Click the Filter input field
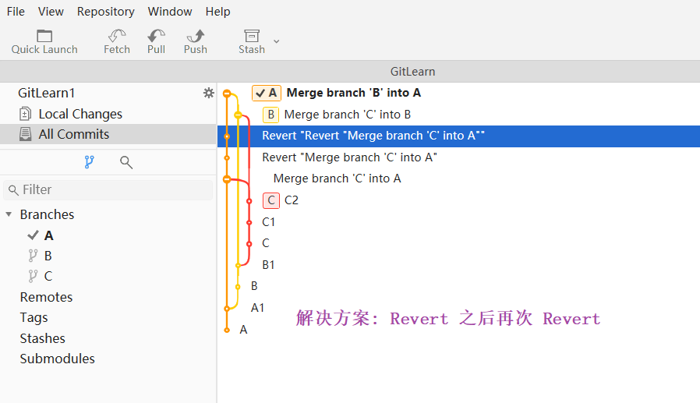700x403 pixels. coord(109,189)
